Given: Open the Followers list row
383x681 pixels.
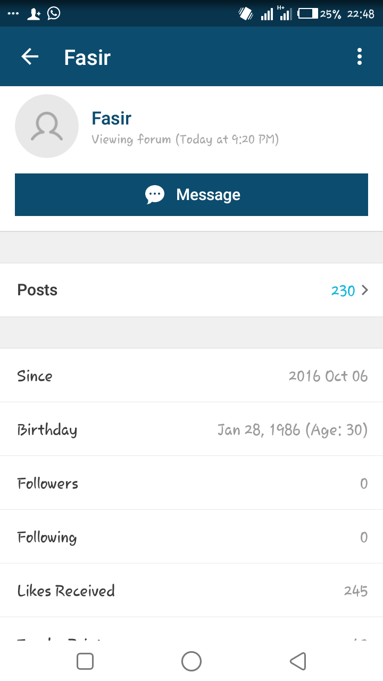Looking at the screenshot, I should (x=191, y=483).
